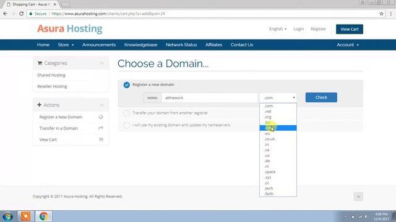Click Transfer in a Domain link
396x222 pixels.
click(x=59, y=128)
